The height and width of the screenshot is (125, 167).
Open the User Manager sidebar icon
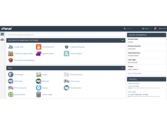(2, 39)
